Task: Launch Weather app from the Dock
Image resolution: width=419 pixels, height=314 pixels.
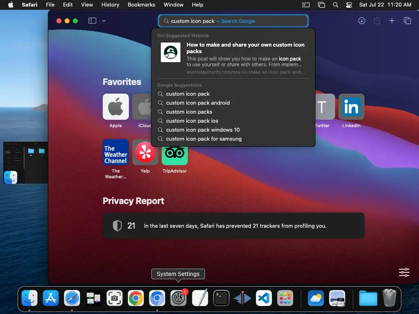Action: point(315,298)
